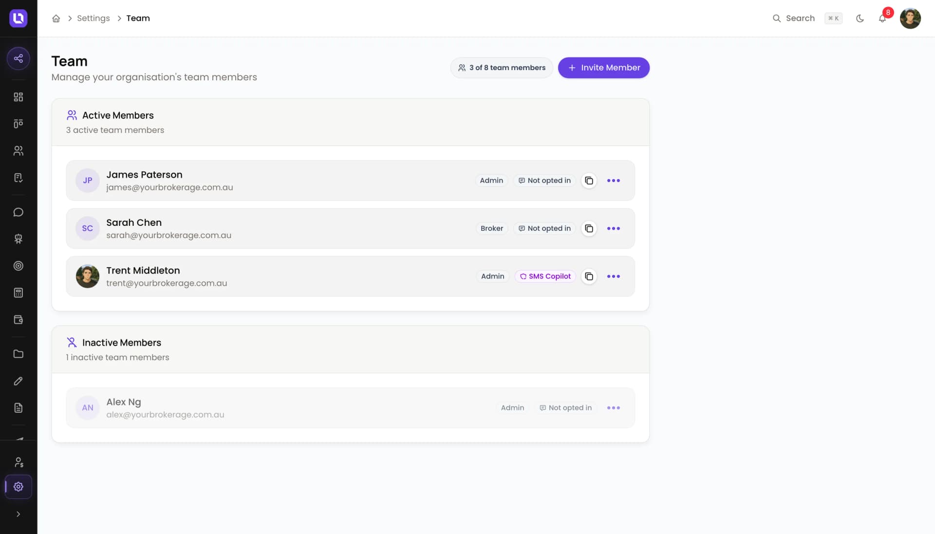Click the SMS Copilot badge for Trent Middleton
The width and height of the screenshot is (935, 534).
pyautogui.click(x=545, y=276)
